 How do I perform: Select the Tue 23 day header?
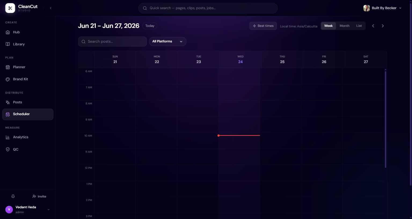tap(199, 59)
